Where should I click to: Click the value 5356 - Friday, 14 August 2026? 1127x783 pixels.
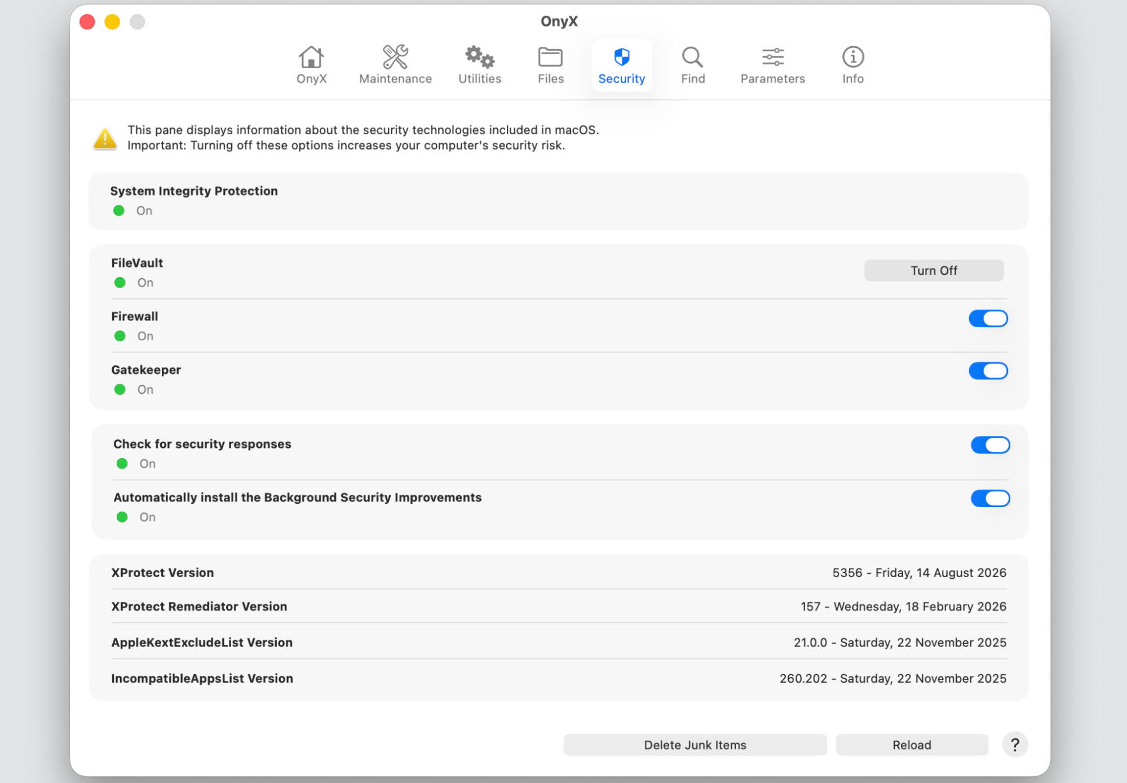tap(919, 573)
